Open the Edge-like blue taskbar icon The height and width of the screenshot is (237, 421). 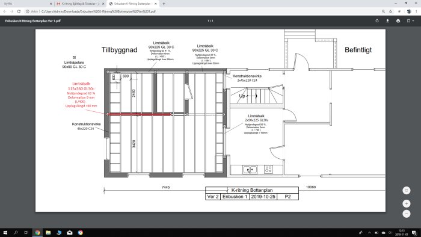pos(59,232)
